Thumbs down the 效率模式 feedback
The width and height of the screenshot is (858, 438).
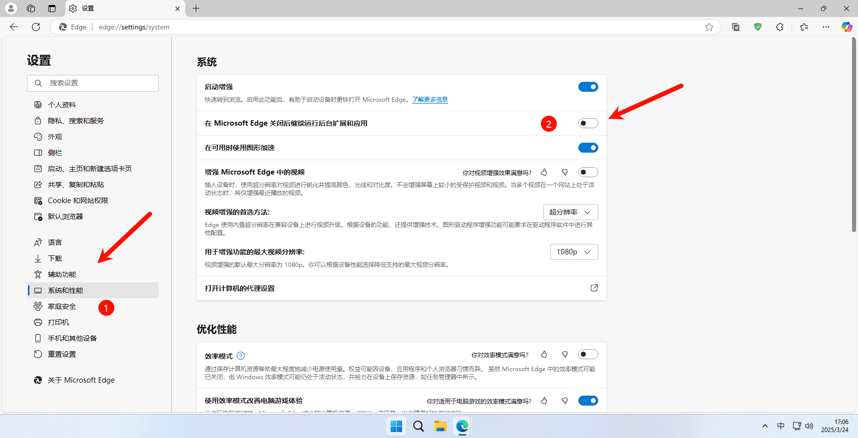tap(565, 354)
